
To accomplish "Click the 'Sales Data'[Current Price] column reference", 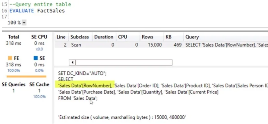I will coord(192,92).
